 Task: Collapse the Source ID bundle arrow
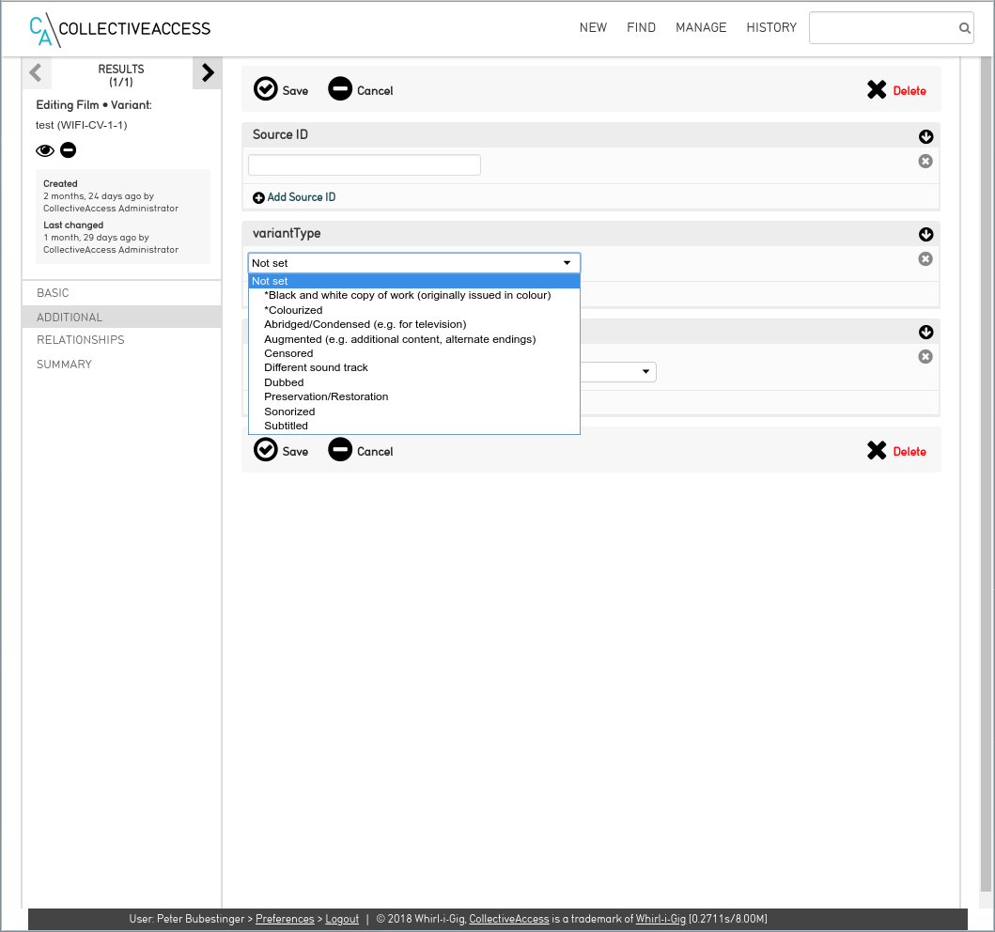pyautogui.click(x=925, y=137)
